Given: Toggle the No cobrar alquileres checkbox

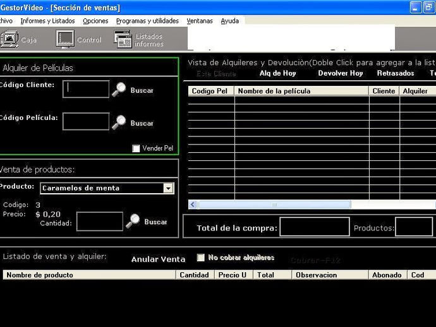Looking at the screenshot, I should click(200, 258).
